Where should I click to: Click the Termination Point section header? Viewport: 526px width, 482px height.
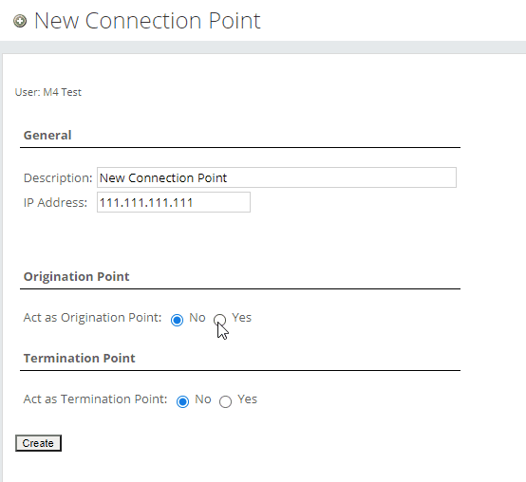pyautogui.click(x=79, y=358)
